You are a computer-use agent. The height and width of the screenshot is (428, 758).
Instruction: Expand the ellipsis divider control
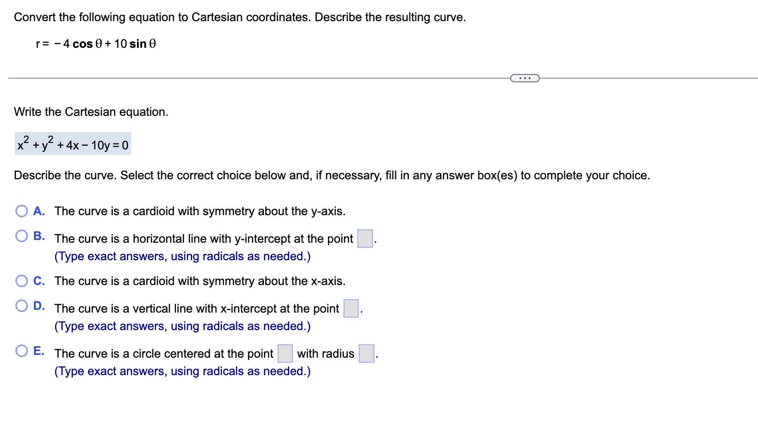tap(525, 78)
